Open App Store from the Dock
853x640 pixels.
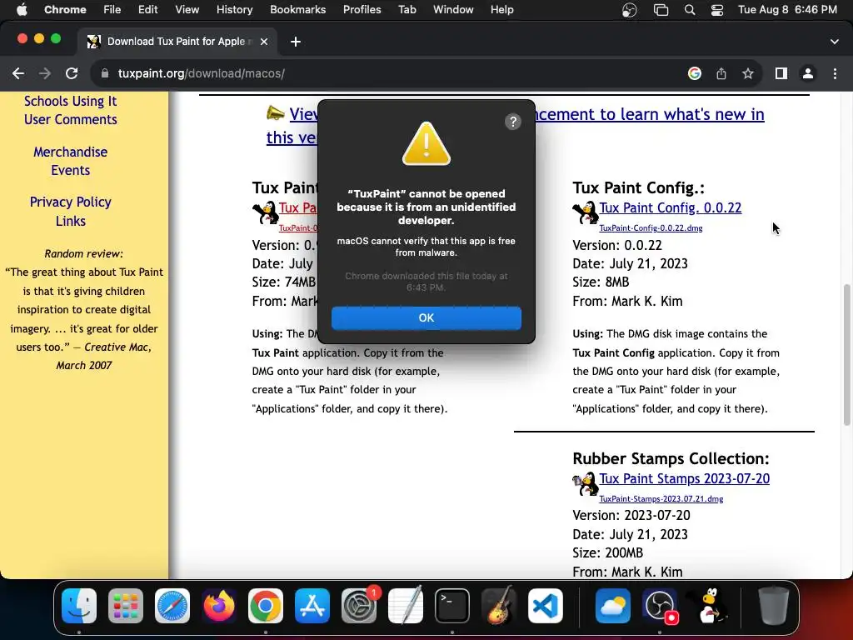click(312, 606)
